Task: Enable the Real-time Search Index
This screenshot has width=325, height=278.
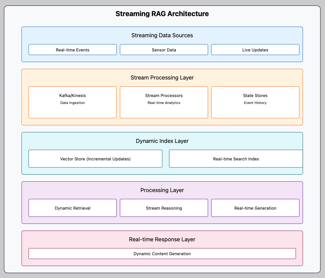Action: [236, 158]
